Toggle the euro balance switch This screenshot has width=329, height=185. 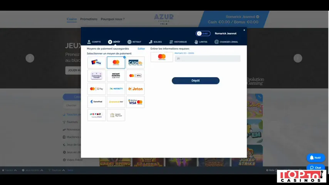pyautogui.click(x=203, y=34)
